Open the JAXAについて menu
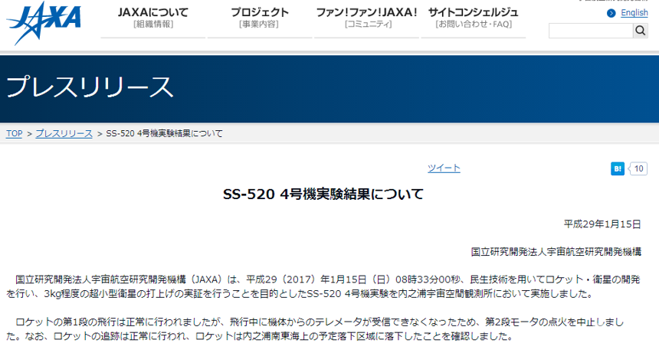The height and width of the screenshot is (353, 659). click(x=153, y=18)
